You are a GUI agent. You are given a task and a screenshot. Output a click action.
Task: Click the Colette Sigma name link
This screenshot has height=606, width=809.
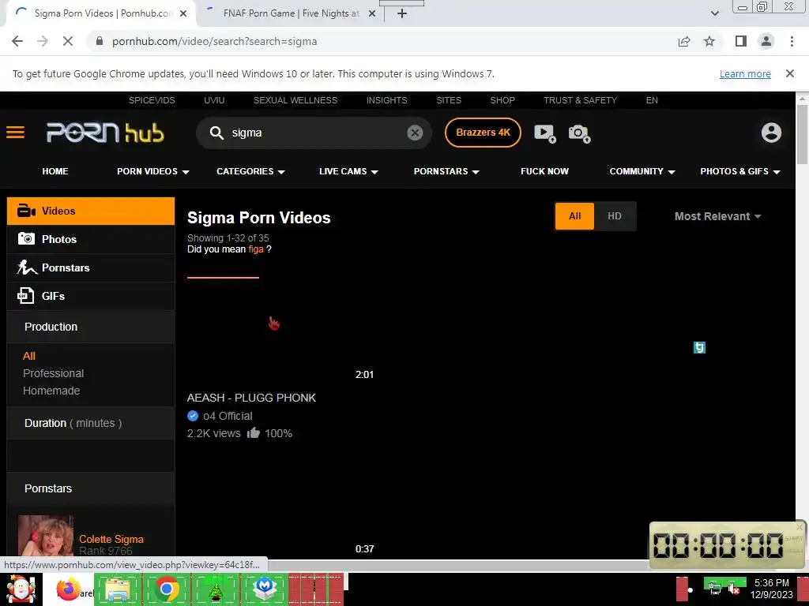point(111,539)
